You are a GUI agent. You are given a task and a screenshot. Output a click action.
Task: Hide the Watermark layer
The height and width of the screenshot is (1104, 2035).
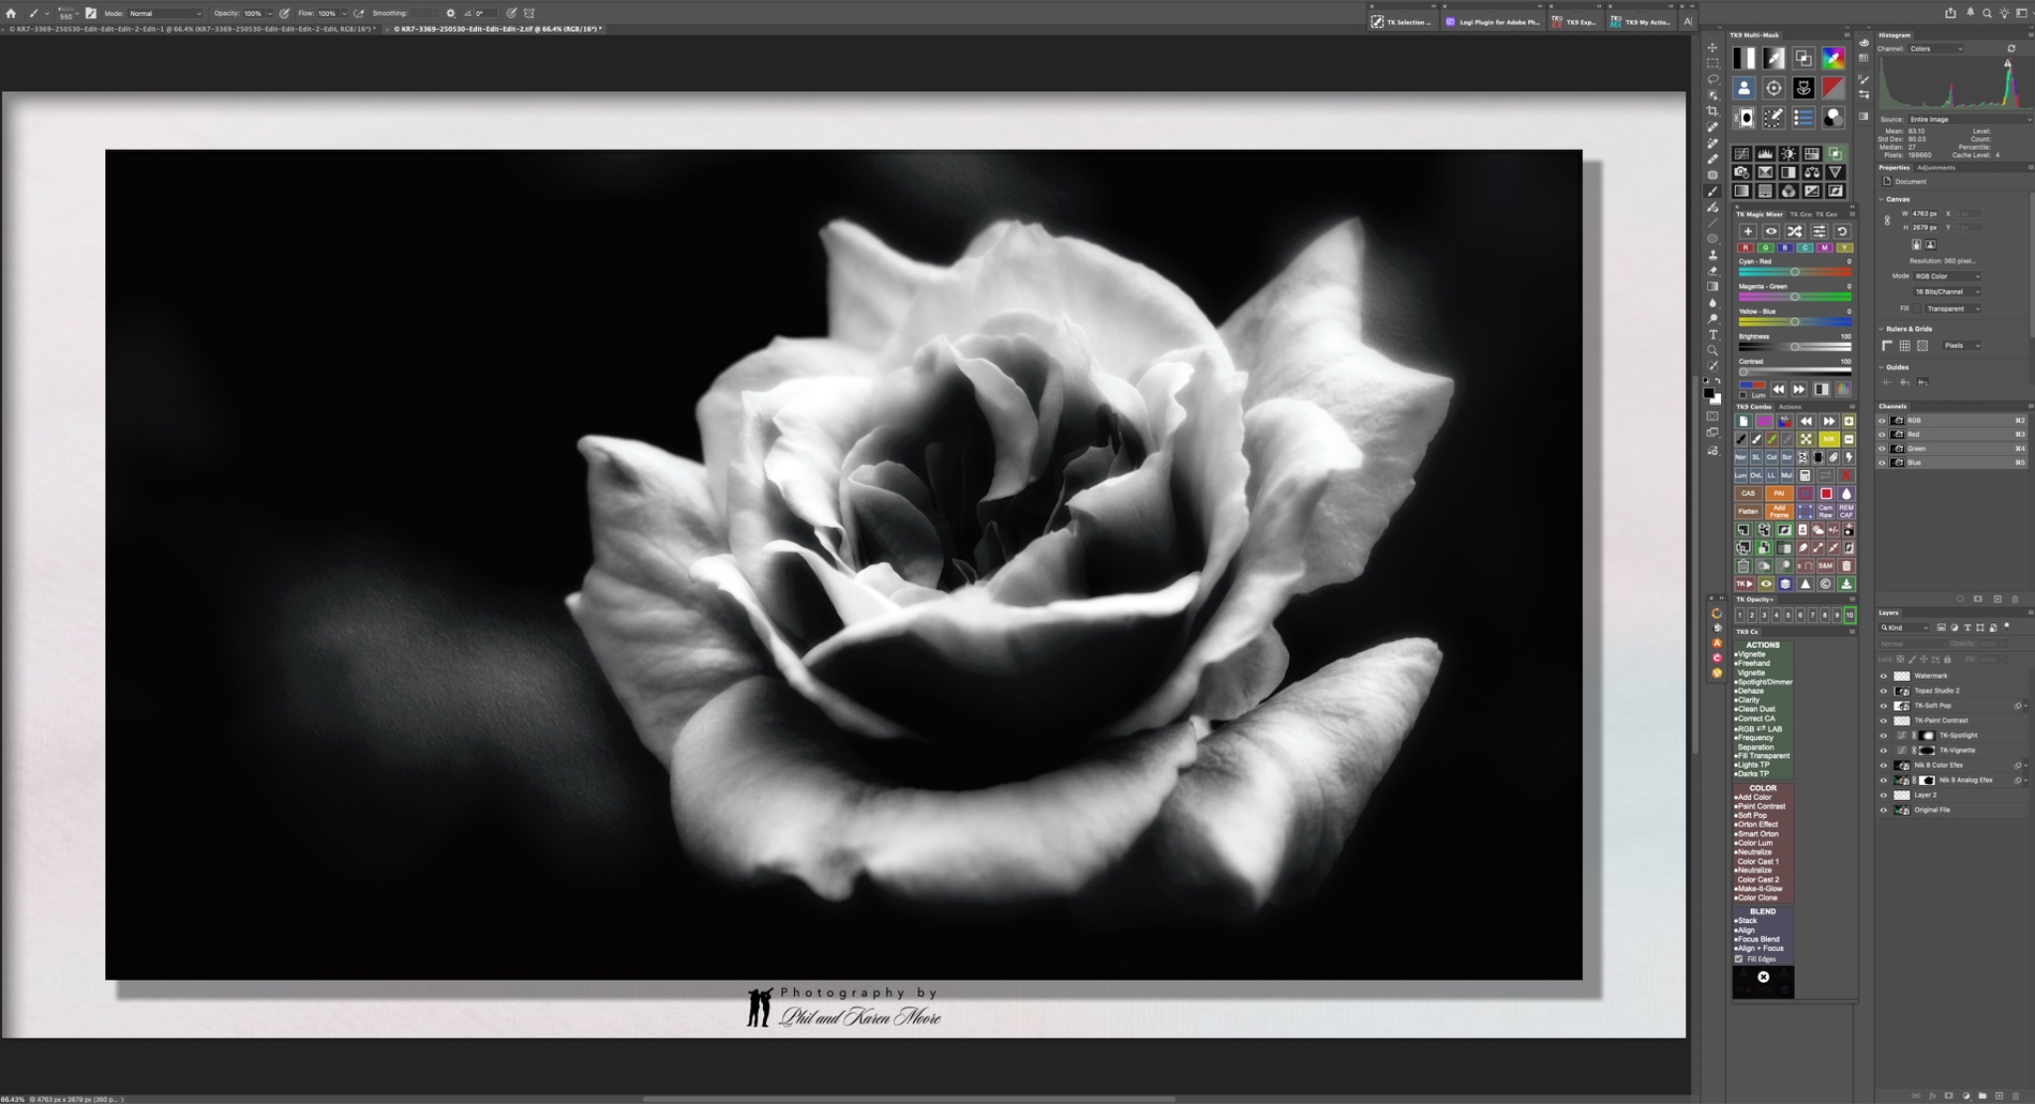pyautogui.click(x=1883, y=676)
